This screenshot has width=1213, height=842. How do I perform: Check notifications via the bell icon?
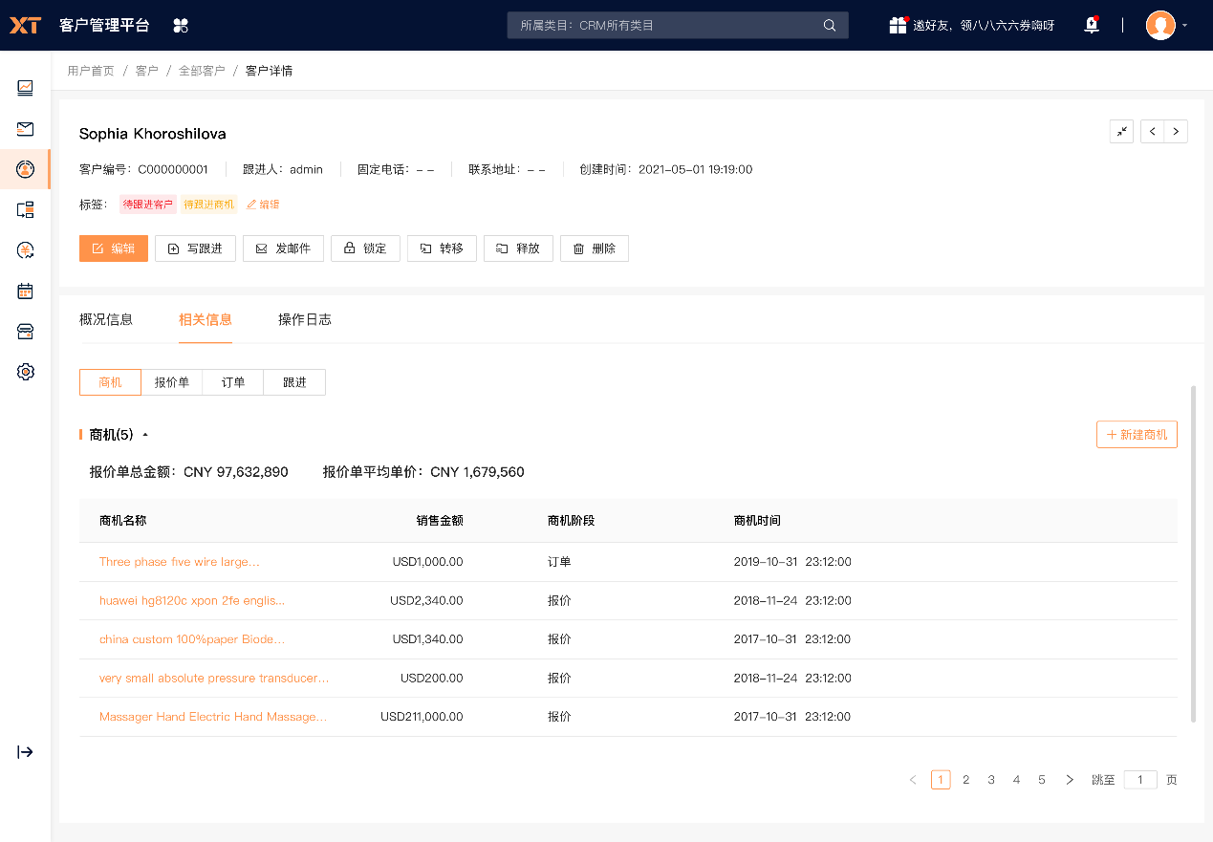pos(1091,25)
